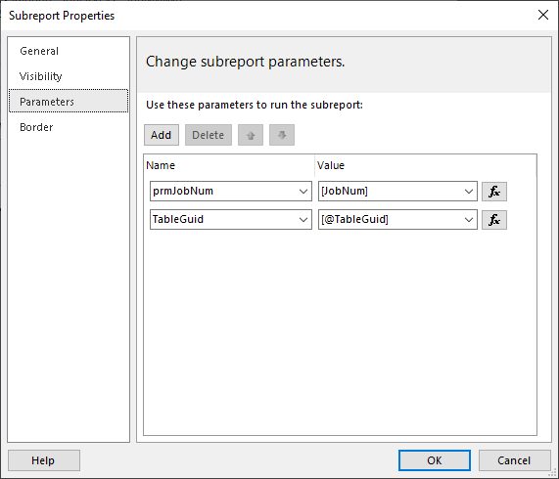This screenshot has height=479, width=559.
Task: Click inside the [@TableGuid] value field
Action: point(391,219)
